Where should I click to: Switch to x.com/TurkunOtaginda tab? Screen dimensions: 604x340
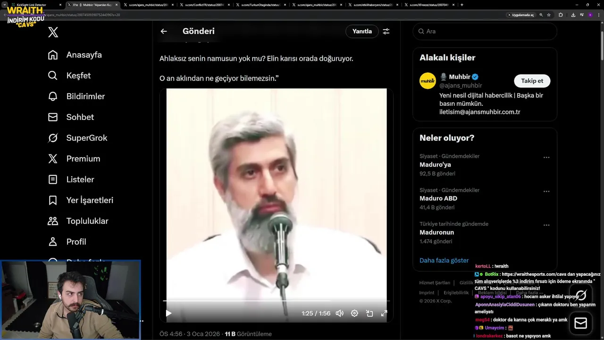260,5
